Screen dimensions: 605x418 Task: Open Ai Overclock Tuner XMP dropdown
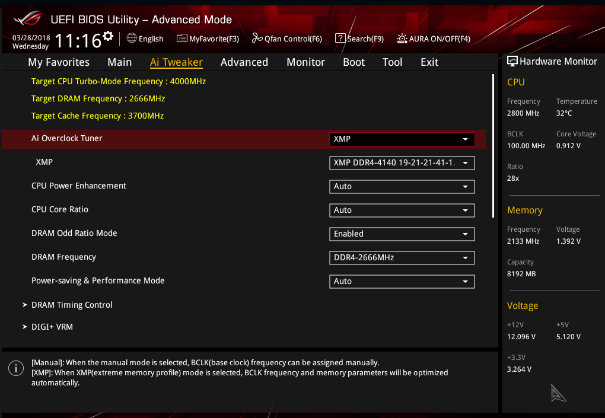pyautogui.click(x=402, y=139)
